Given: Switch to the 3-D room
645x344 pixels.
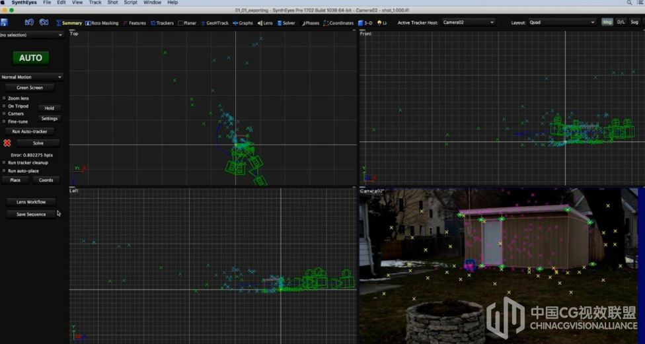Looking at the screenshot, I should click(x=365, y=23).
